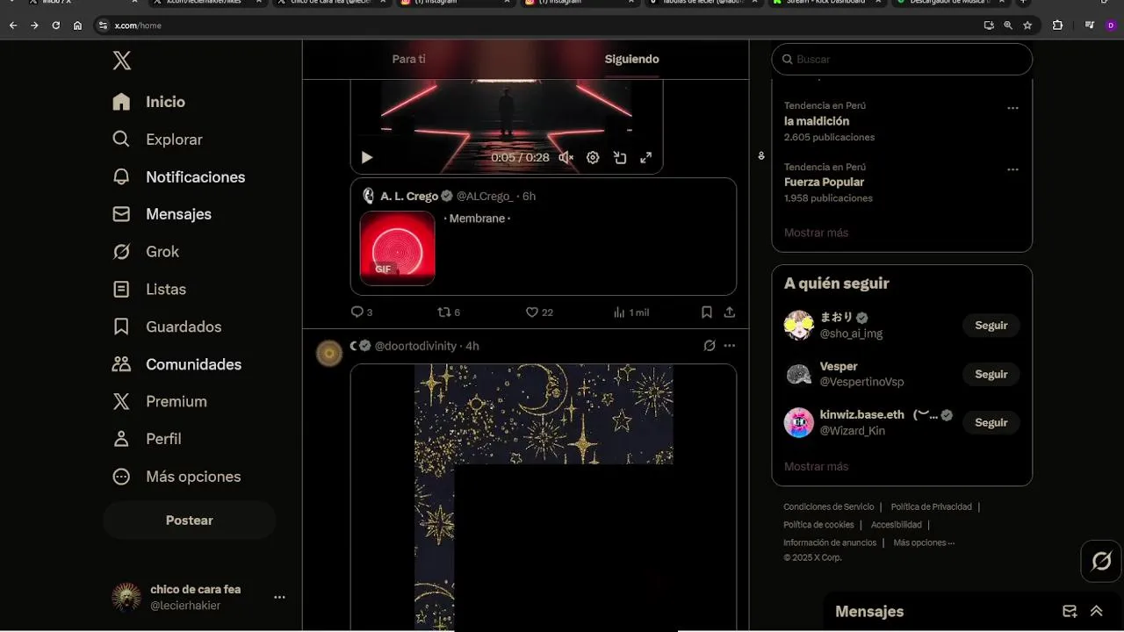Image resolution: width=1124 pixels, height=632 pixels.
Task: Follow @sho_ai_img with Seguir
Action: [991, 326]
